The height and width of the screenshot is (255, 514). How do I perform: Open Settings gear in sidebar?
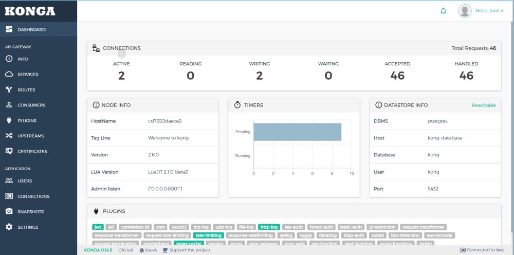click(9, 227)
